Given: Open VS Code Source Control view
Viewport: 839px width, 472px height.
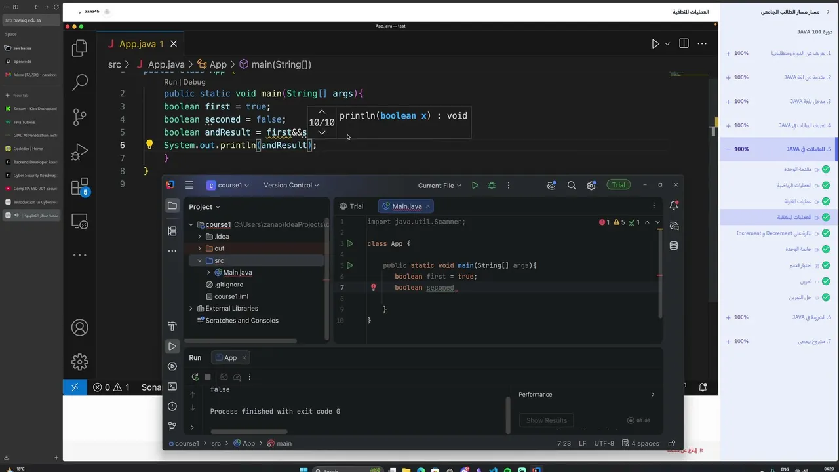Looking at the screenshot, I should (x=79, y=117).
